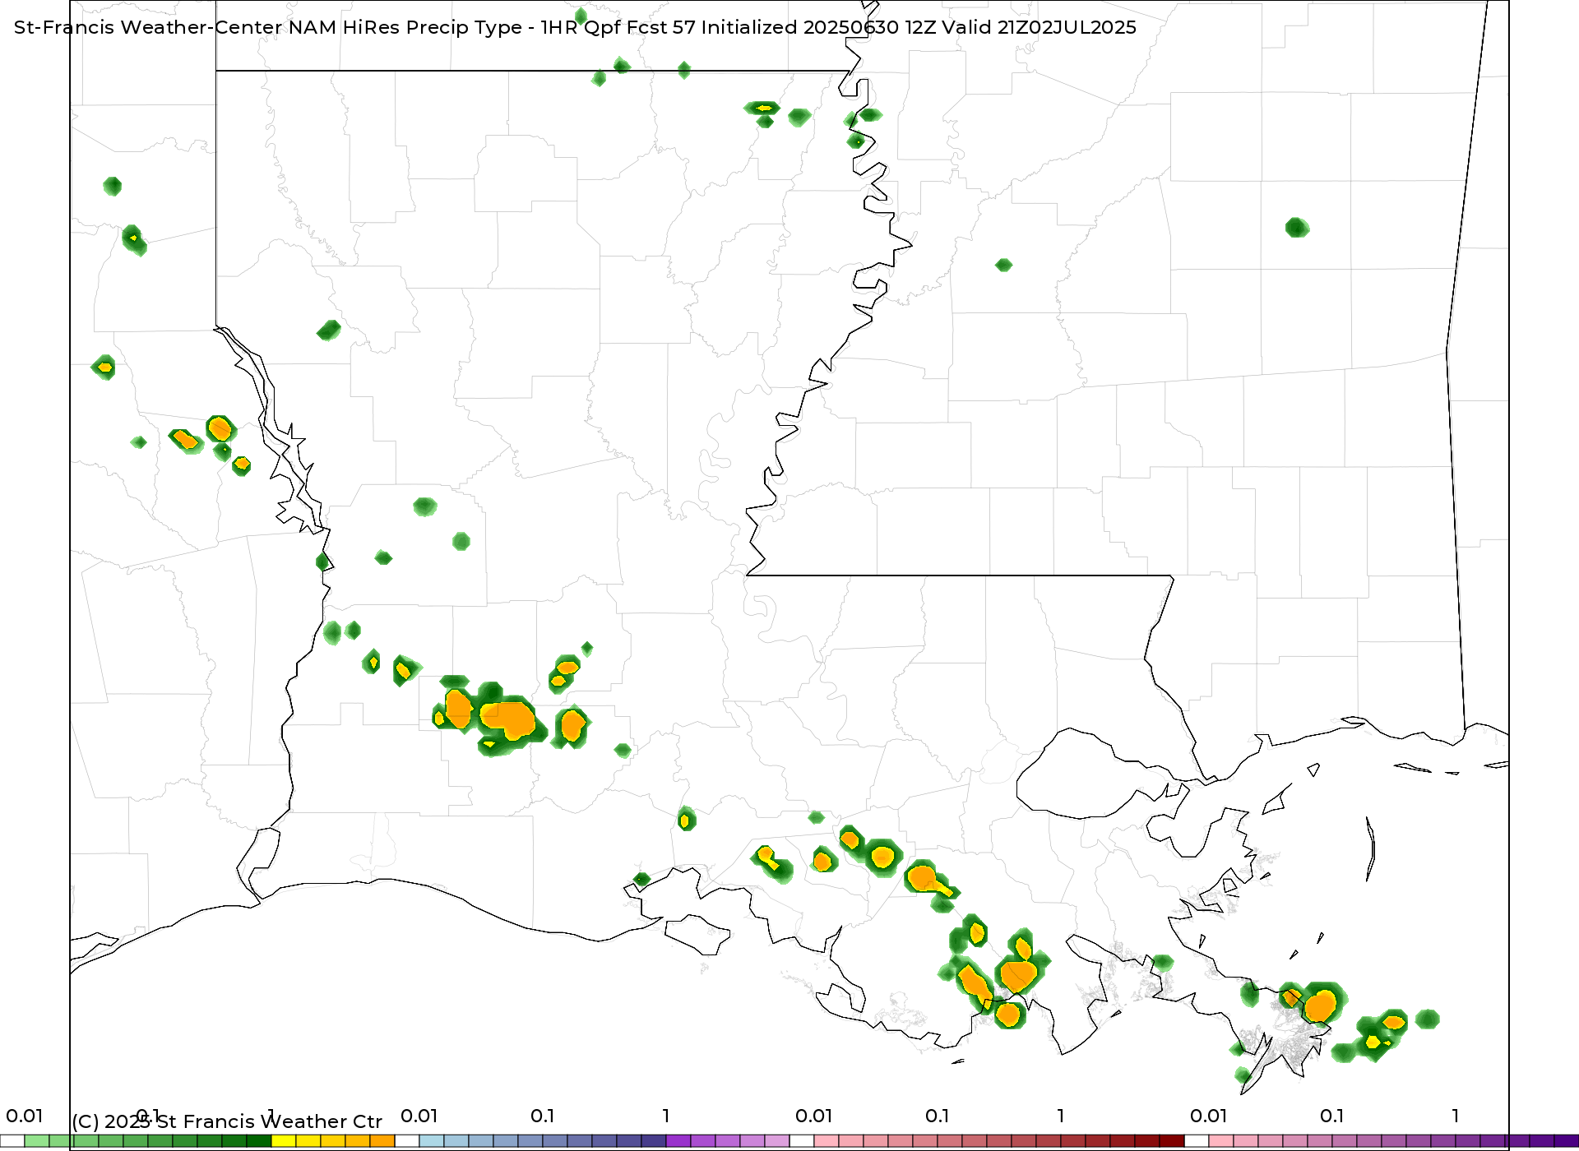Click the 0.1 label above the blue scale

click(543, 1116)
